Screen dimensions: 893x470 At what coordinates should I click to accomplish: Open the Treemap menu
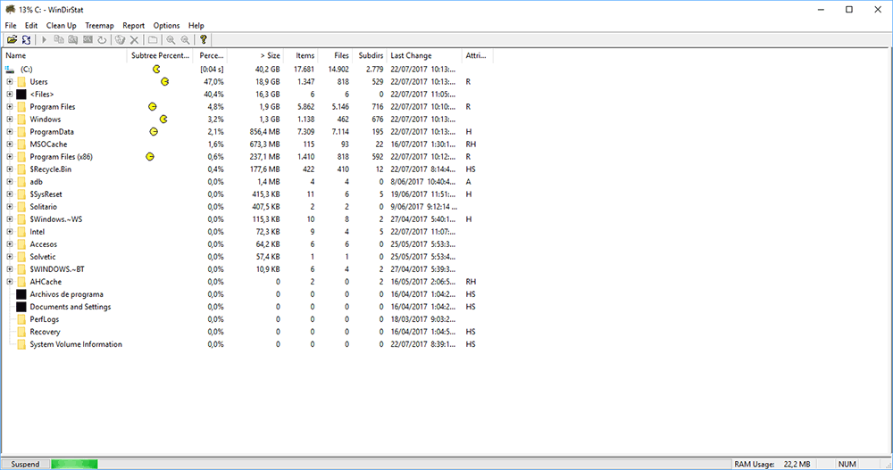100,26
